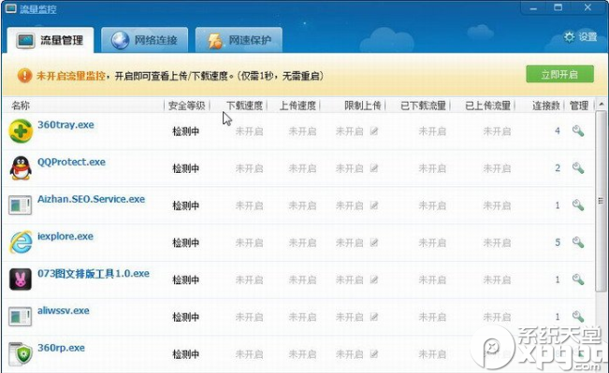Click the QQProtect.exe penguin icon
Viewport: 609px width, 373px height.
click(21, 168)
